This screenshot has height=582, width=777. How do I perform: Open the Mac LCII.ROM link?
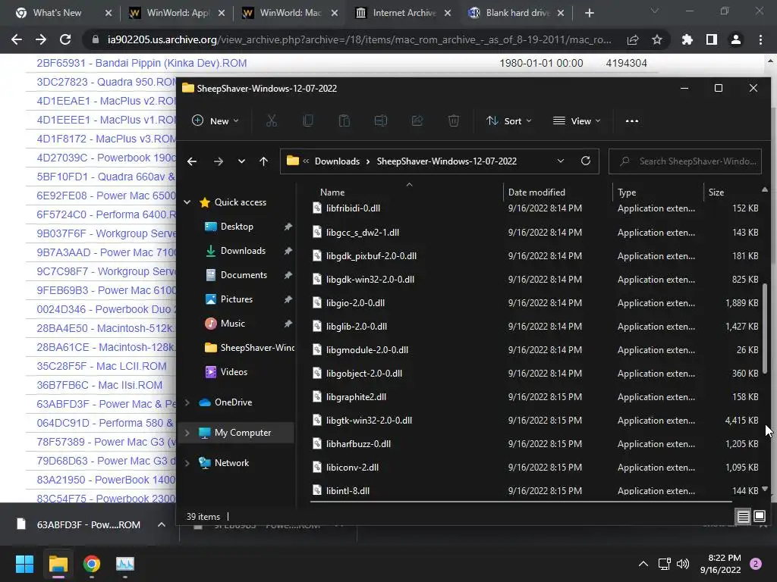click(102, 366)
